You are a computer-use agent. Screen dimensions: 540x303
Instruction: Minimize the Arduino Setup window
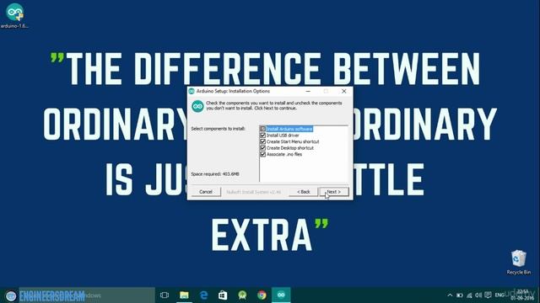point(308,91)
